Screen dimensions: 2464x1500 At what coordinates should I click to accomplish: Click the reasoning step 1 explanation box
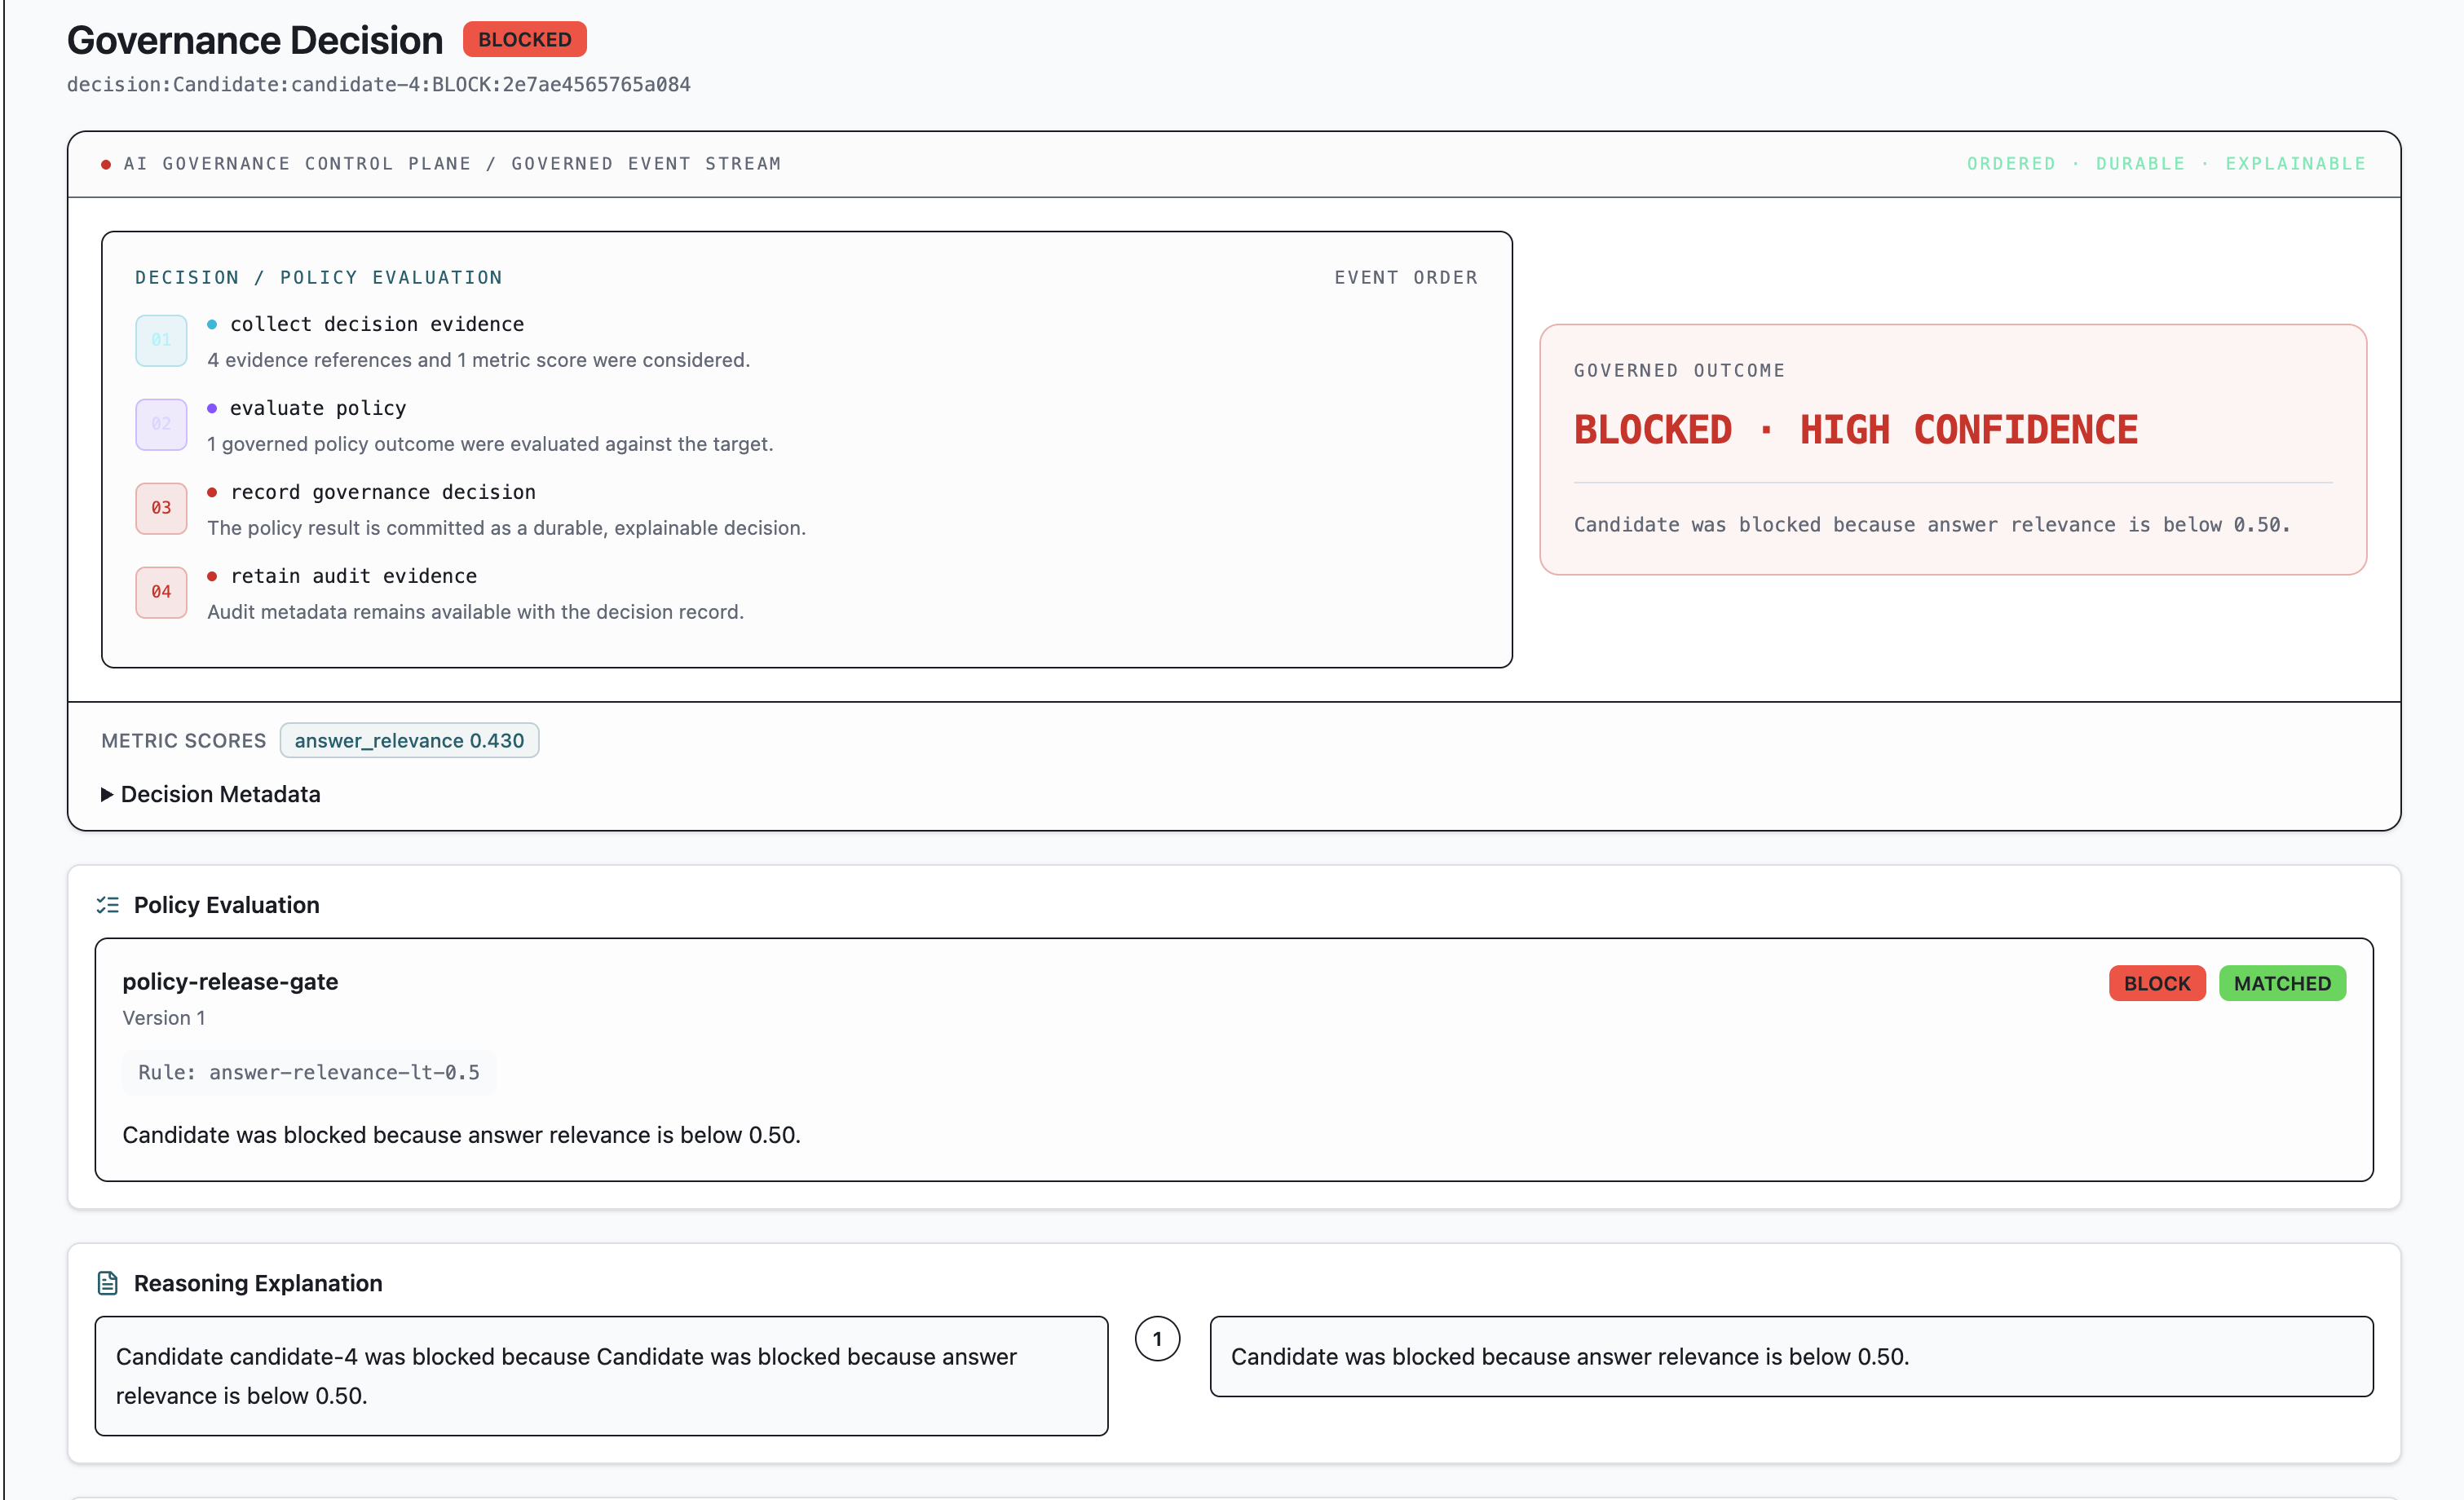(x=1791, y=1357)
